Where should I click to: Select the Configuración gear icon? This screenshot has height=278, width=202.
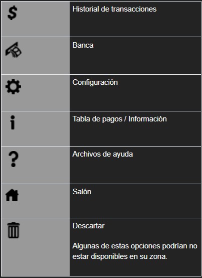pos(13,86)
